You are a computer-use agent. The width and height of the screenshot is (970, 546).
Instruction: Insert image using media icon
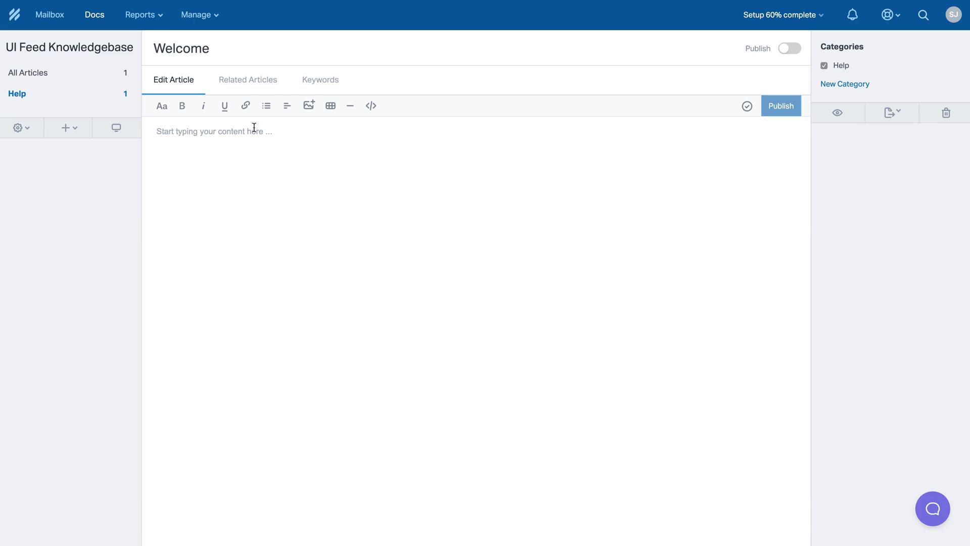(309, 106)
